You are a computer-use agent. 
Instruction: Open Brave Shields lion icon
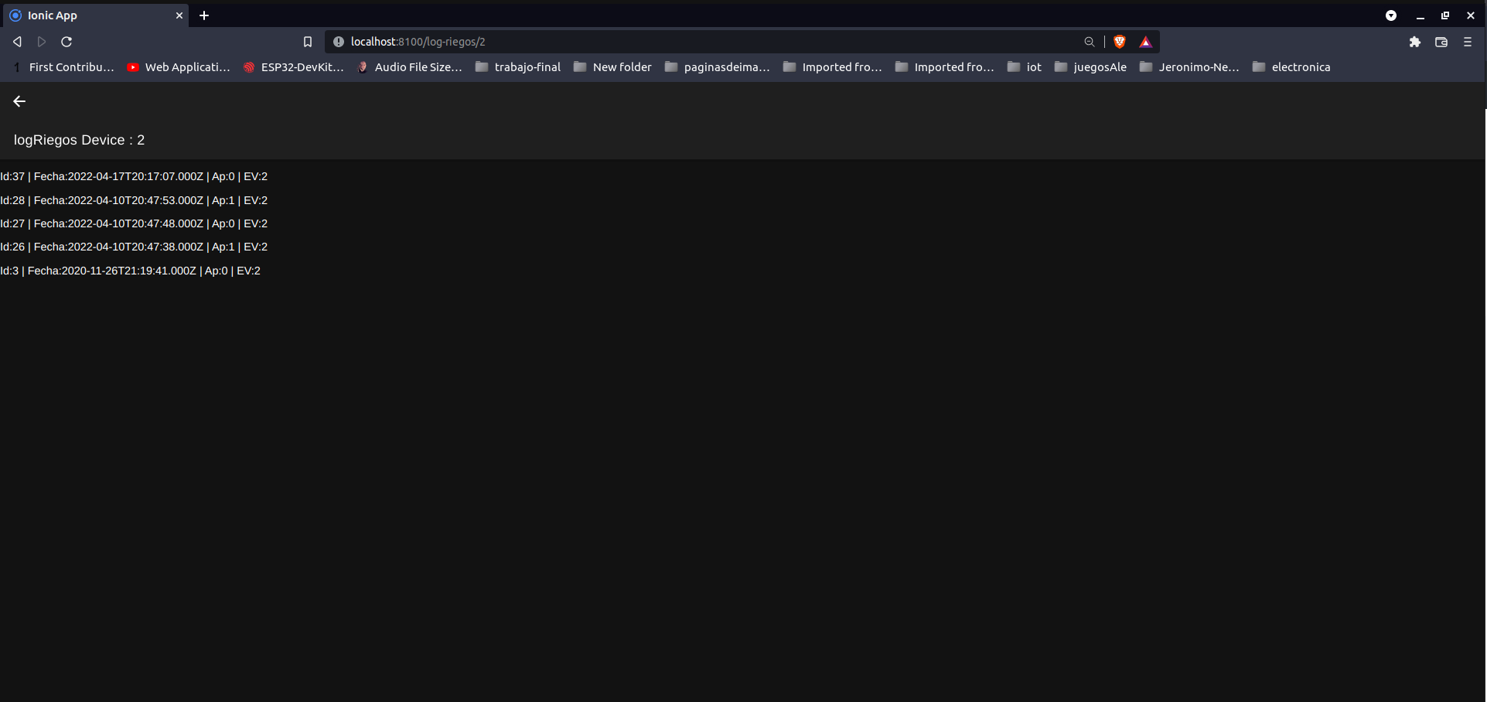(1120, 42)
